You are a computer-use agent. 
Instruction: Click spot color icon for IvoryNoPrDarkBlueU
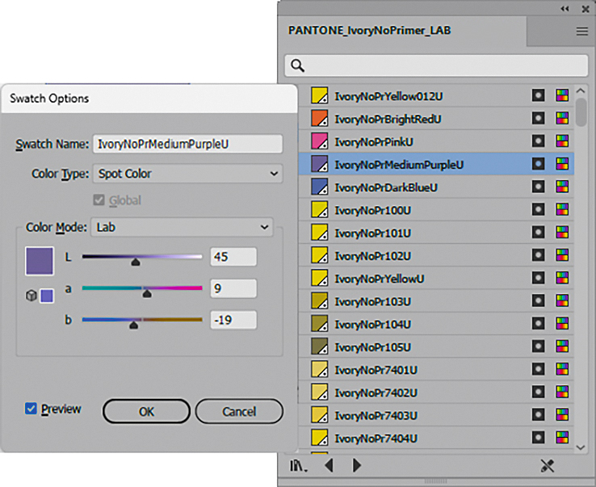[538, 187]
